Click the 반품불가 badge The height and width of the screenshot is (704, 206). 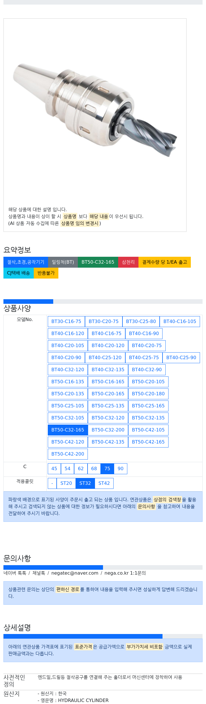pyautogui.click(x=46, y=273)
